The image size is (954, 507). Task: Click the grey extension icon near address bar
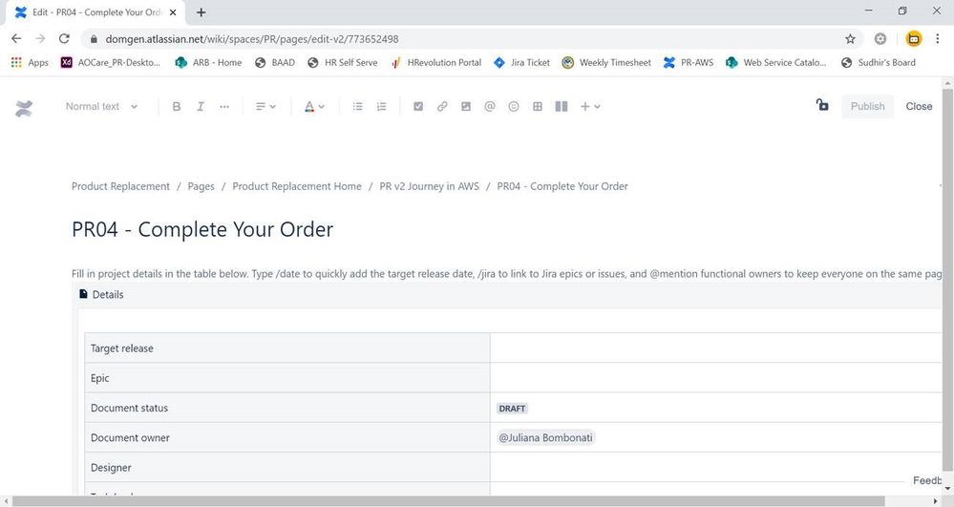(880, 39)
